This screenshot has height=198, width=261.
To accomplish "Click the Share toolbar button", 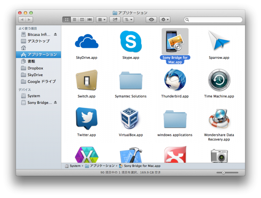I will pyautogui.click(x=115, y=20).
